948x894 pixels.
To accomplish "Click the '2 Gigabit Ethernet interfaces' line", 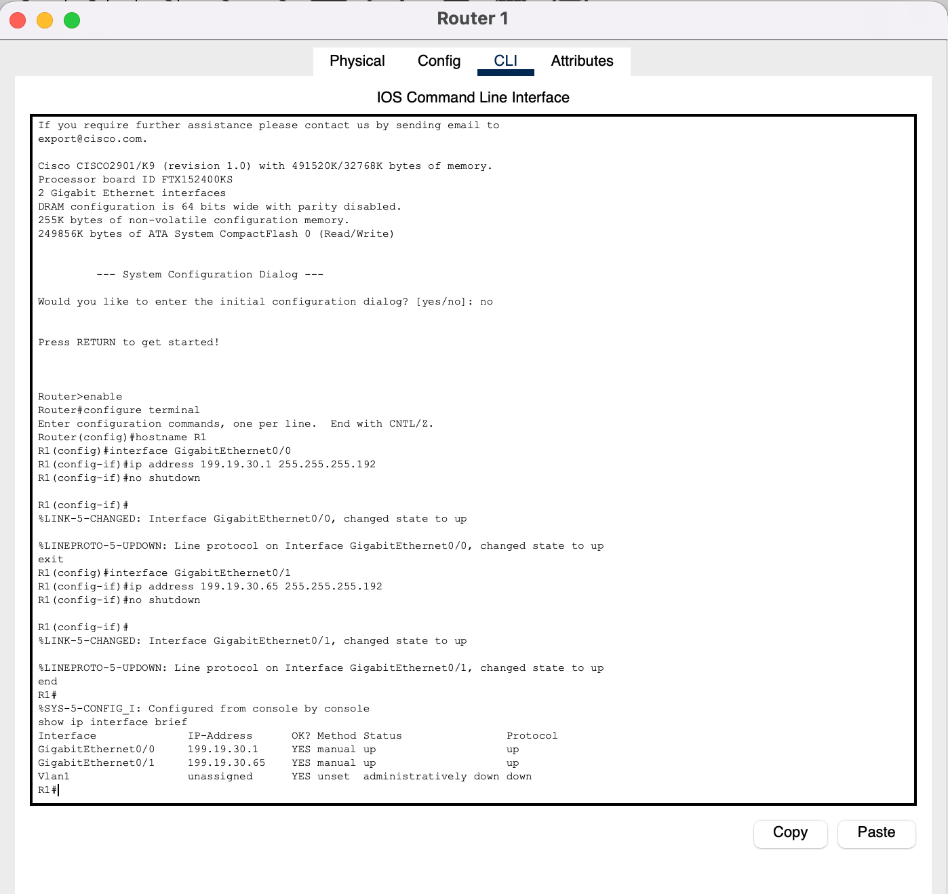I will tap(132, 193).
